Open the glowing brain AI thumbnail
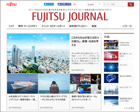 (x=111, y=78)
